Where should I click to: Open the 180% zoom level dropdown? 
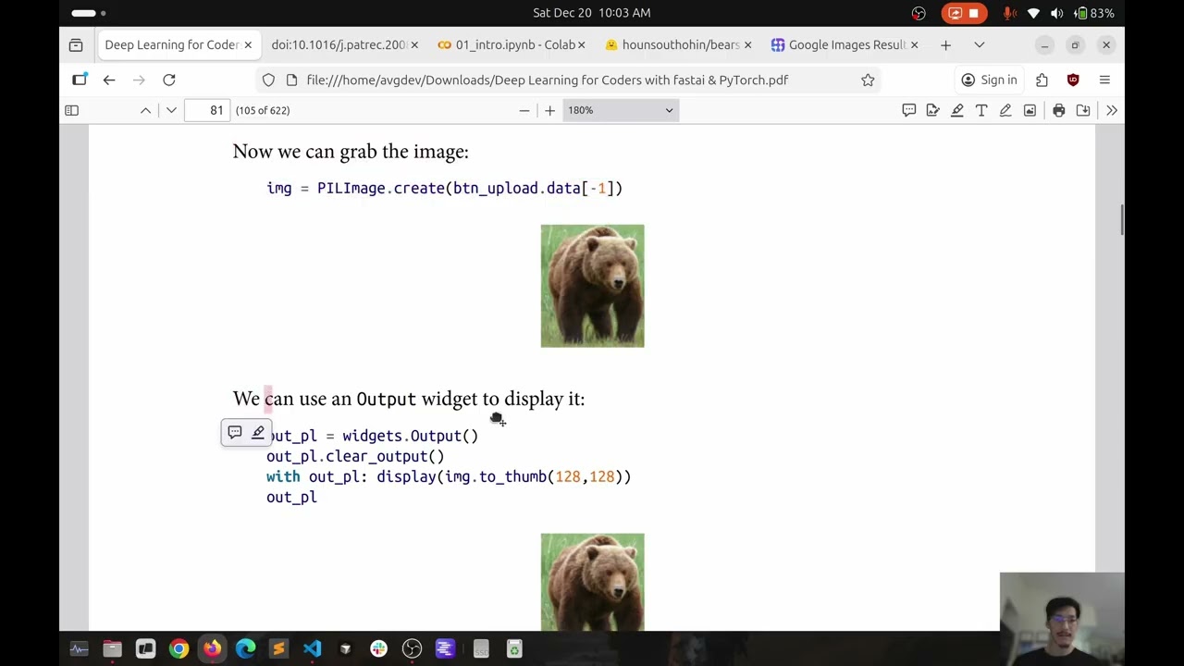click(x=621, y=110)
